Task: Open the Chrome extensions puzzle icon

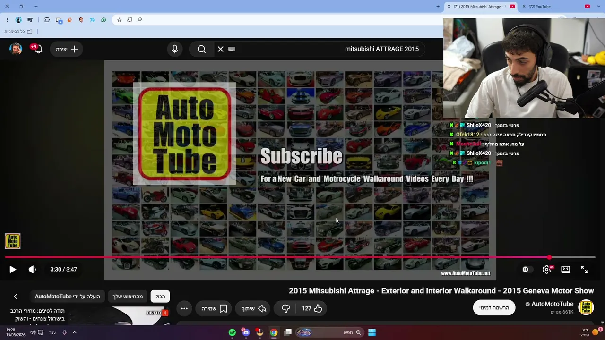Action: (x=47, y=20)
